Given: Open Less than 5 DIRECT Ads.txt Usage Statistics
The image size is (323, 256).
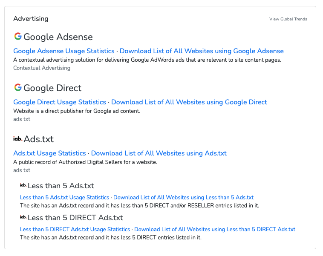Looking at the screenshot, I should pos(75,229).
